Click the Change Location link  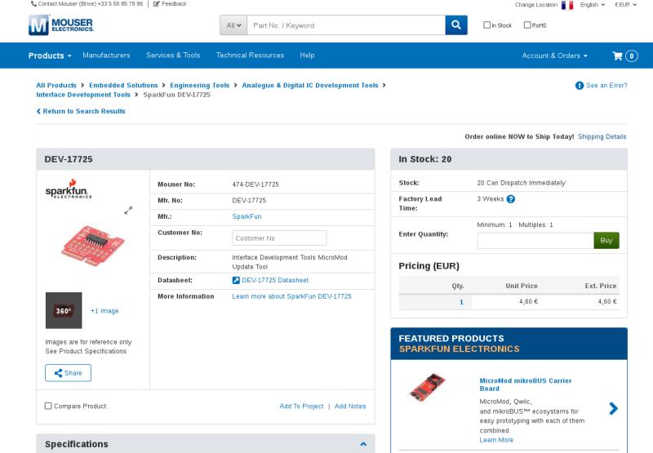(535, 5)
